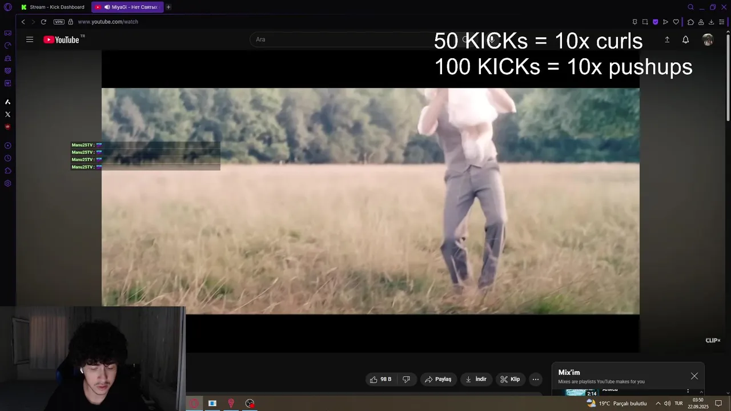Click the video player area
The image size is (731, 411).
(x=371, y=201)
